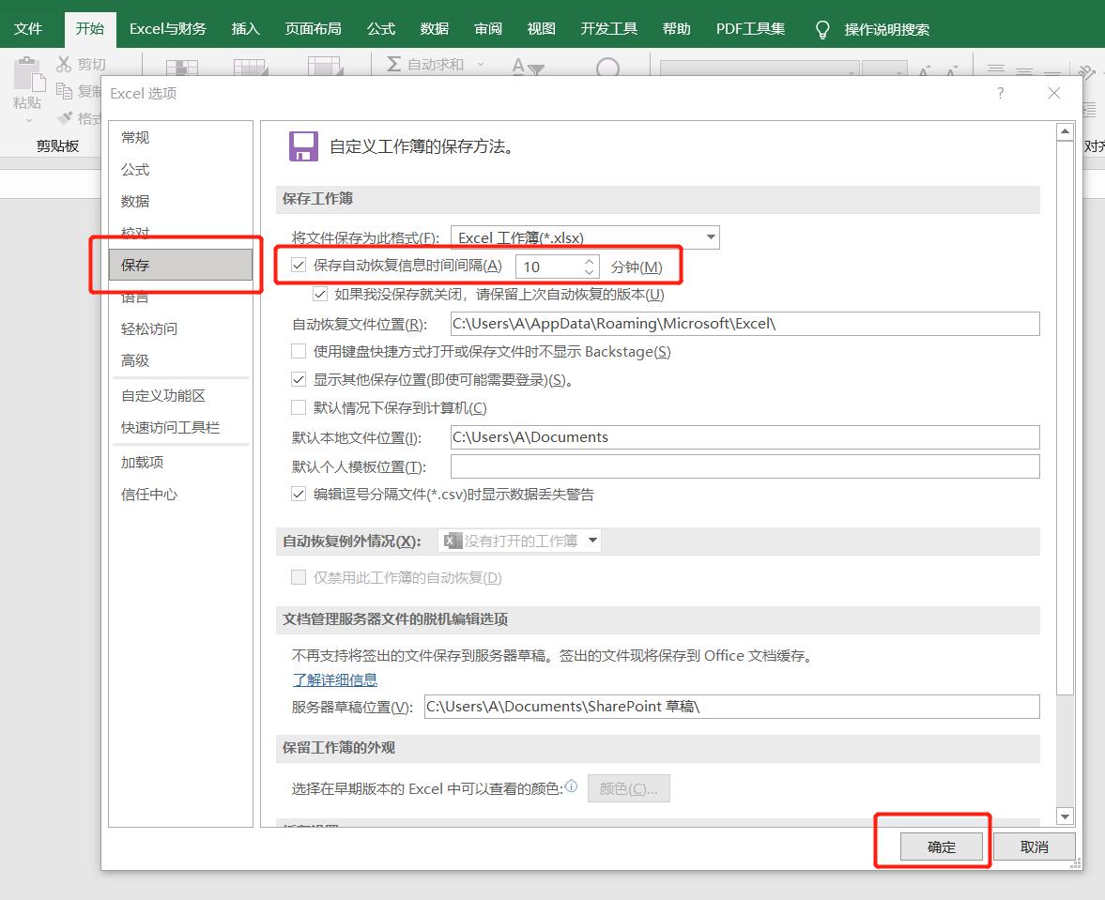
Task: Open the 了解详细信息 link
Action: click(x=335, y=679)
